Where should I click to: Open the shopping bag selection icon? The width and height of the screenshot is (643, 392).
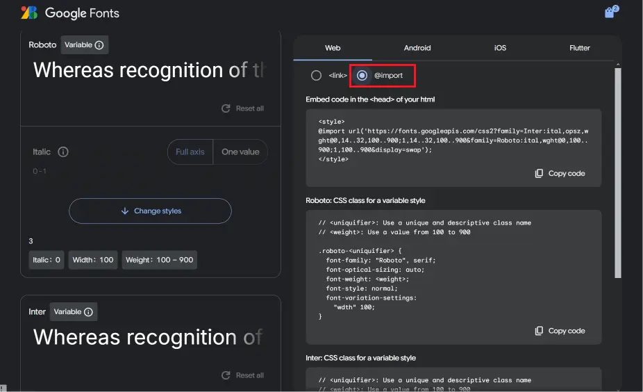coord(610,13)
